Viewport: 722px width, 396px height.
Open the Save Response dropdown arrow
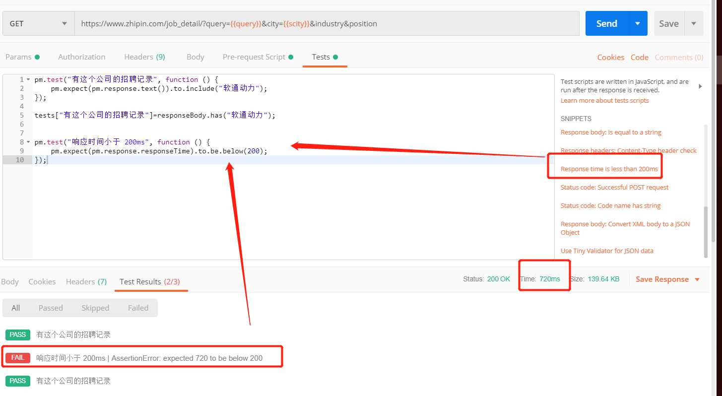697,279
